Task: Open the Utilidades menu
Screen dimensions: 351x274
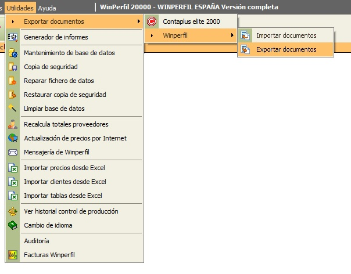Action: tap(20, 8)
